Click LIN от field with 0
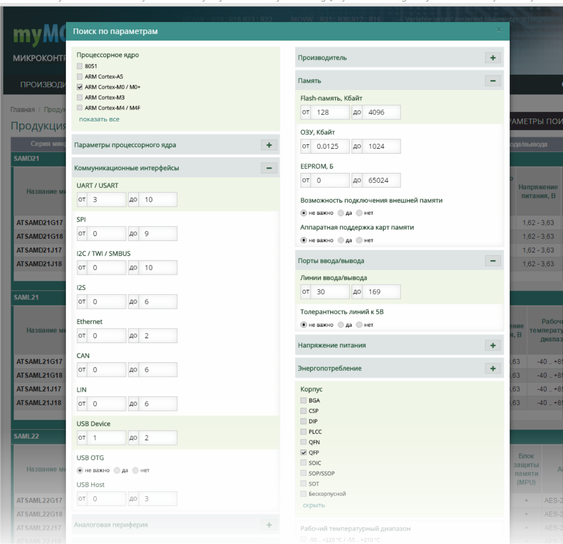 click(x=106, y=404)
